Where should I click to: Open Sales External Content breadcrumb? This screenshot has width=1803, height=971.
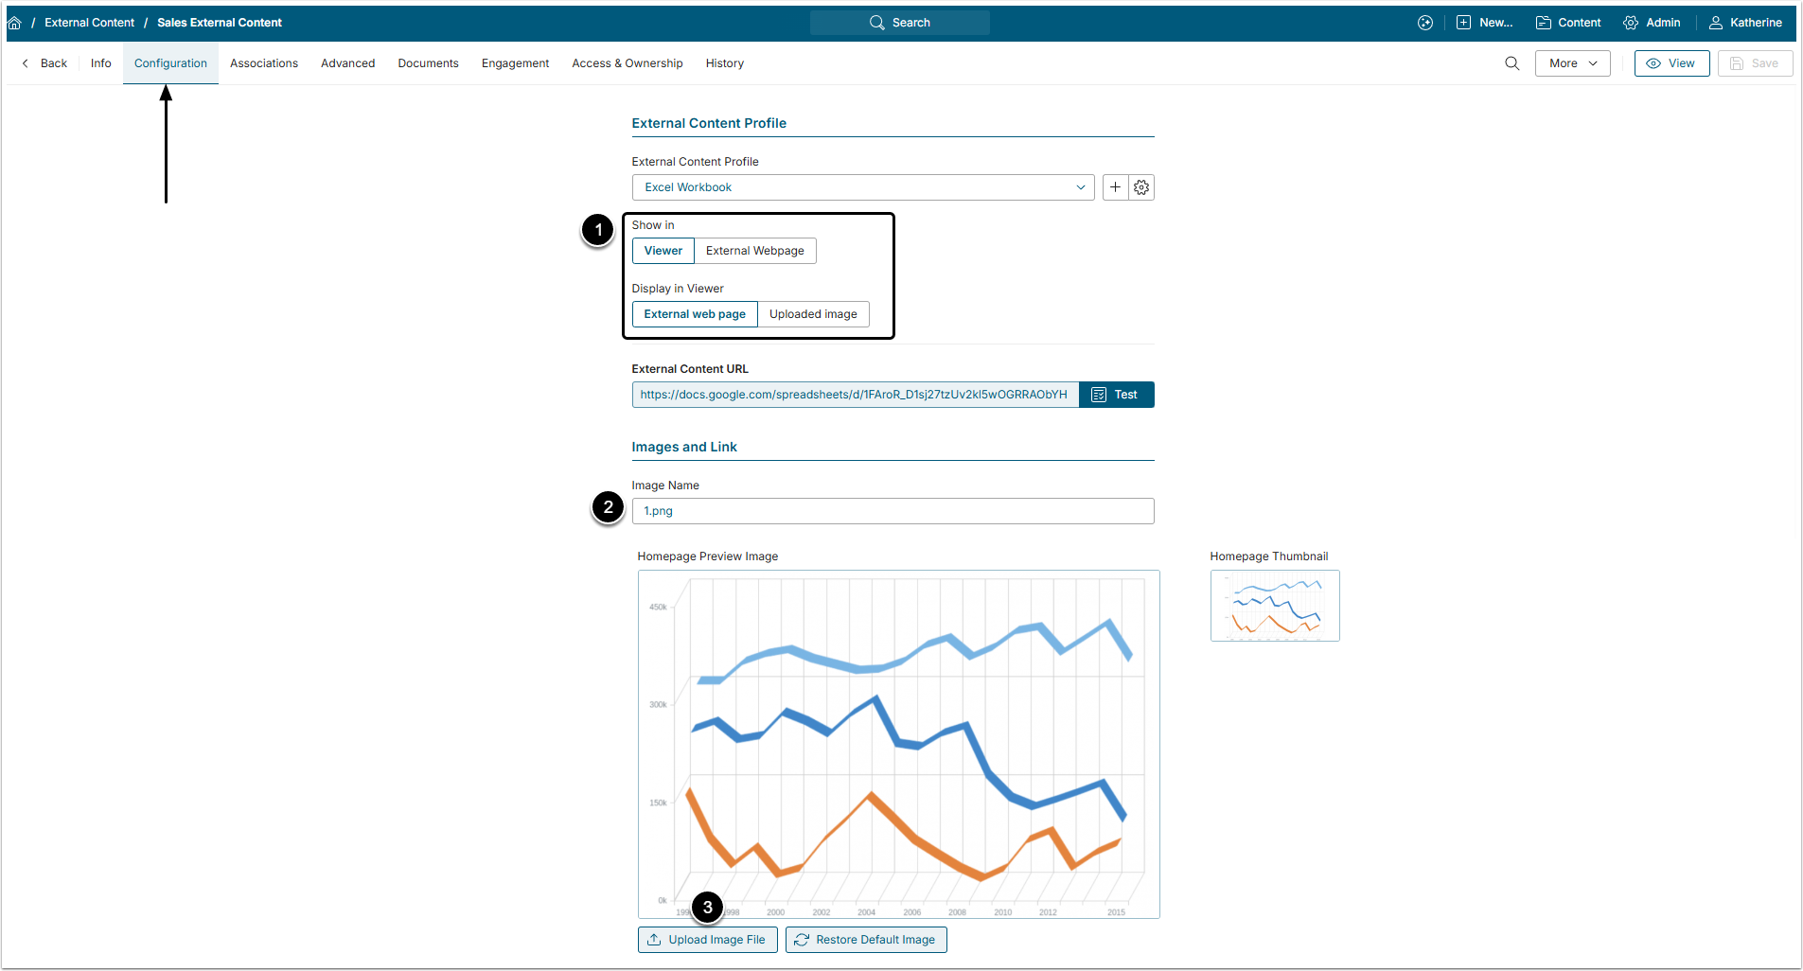(x=220, y=23)
